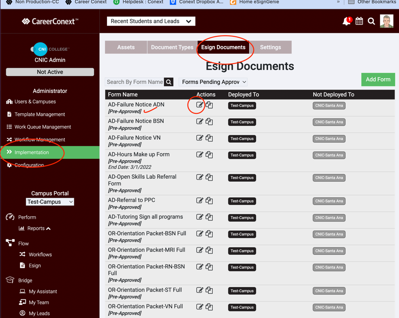Switch to the Assets tab
399x318 pixels.
click(x=126, y=47)
